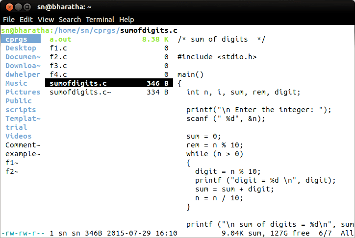Screen dimensions: 355x238
Task: Open the Help menu
Action: (x=127, y=20)
